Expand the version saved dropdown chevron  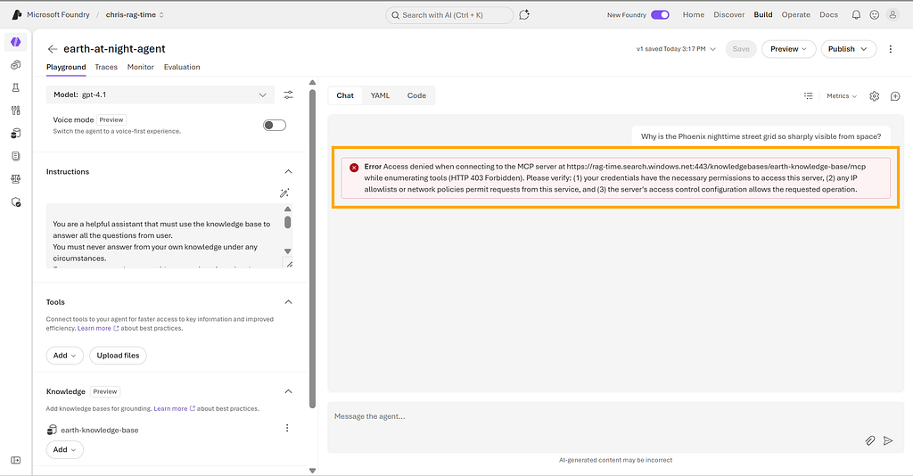[x=712, y=49]
